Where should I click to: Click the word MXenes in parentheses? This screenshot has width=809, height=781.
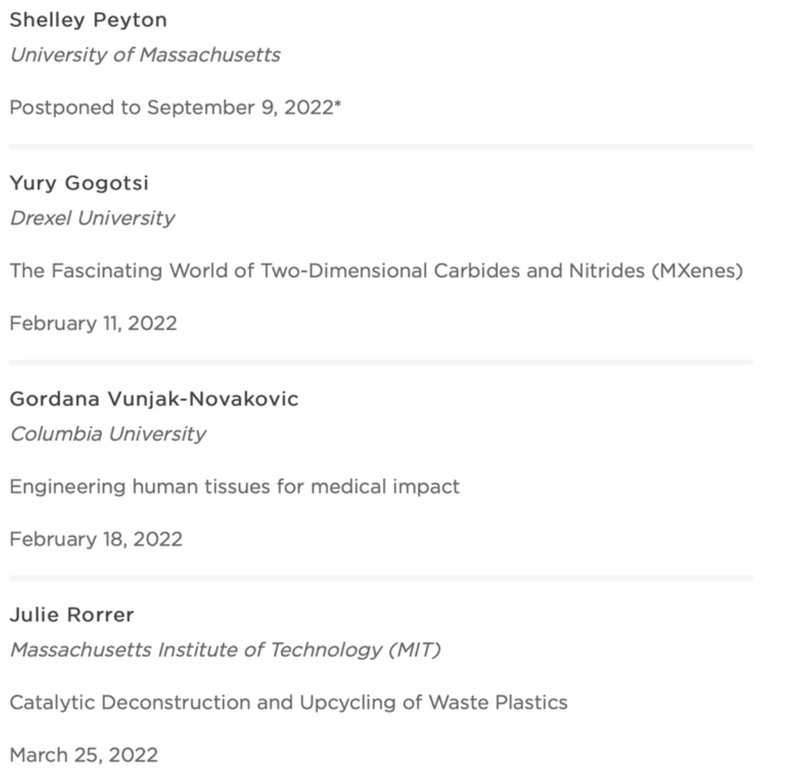697,271
